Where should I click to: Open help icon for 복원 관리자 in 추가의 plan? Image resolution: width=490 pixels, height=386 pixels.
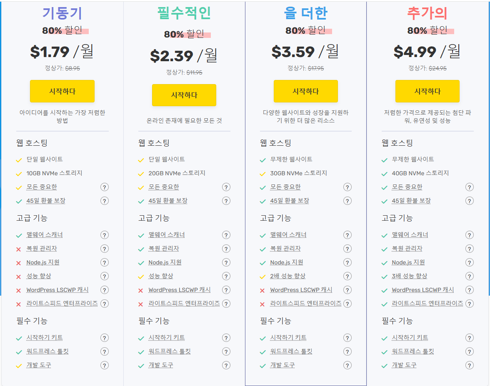[469, 249]
